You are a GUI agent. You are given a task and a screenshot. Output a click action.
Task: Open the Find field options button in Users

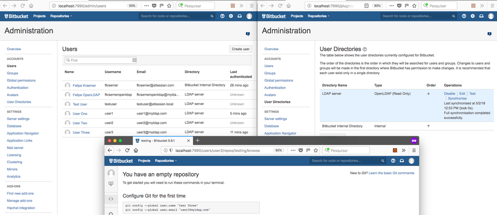(134, 60)
